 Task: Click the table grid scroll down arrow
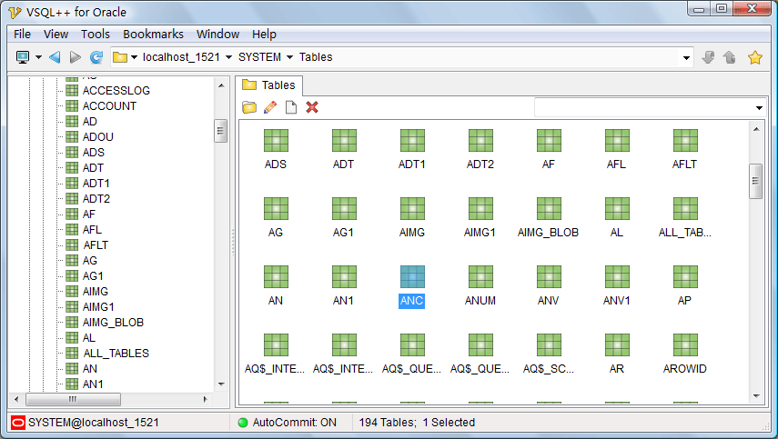point(755,396)
